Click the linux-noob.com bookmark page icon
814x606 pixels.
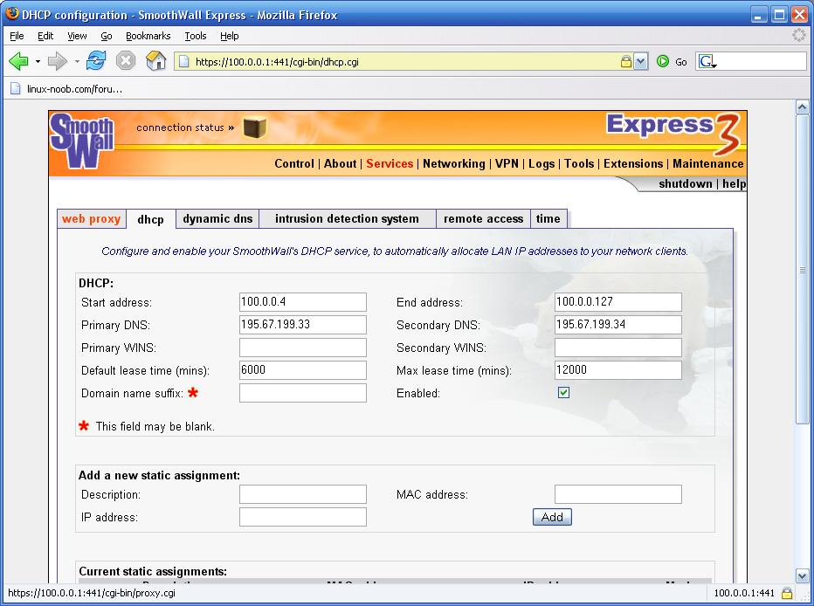16,89
